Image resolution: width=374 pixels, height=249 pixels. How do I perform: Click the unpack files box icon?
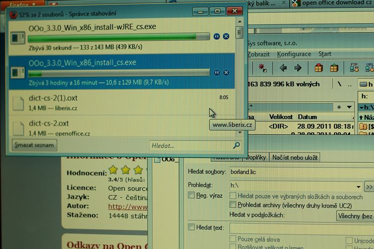coord(334,68)
